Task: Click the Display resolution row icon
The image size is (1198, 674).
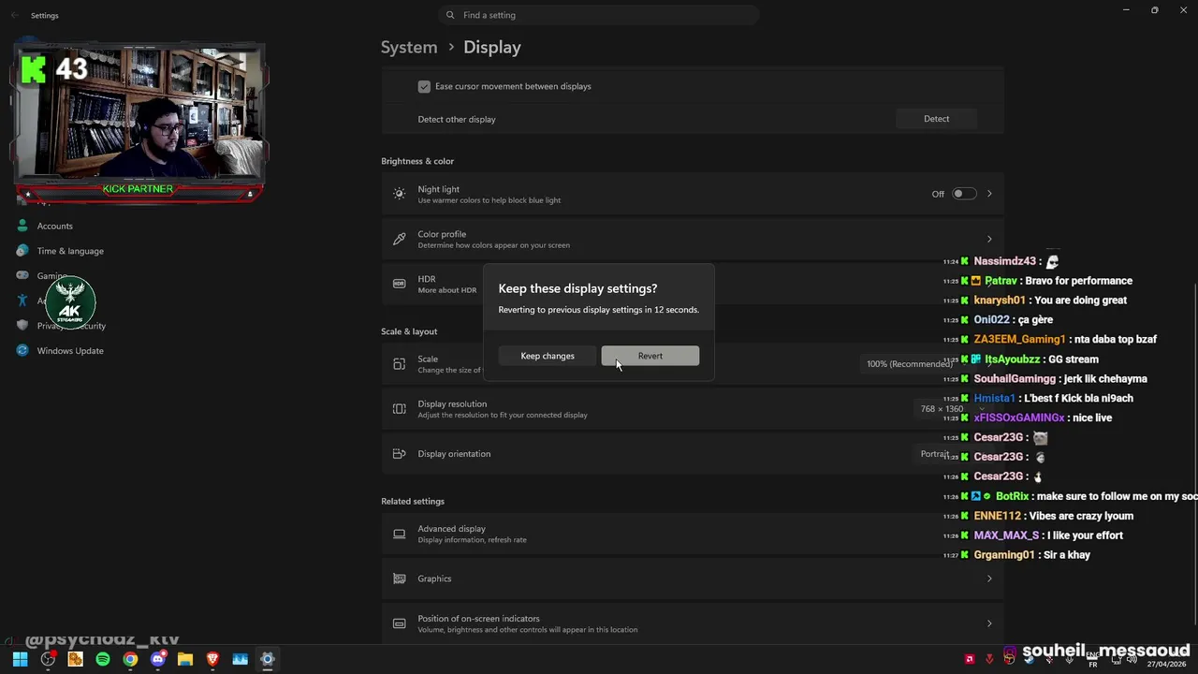Action: point(399,409)
